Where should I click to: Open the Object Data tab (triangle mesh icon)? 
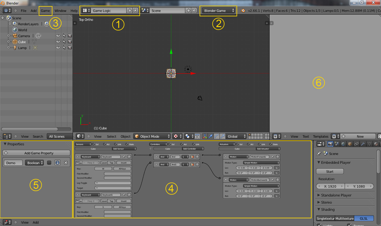pos(369,144)
